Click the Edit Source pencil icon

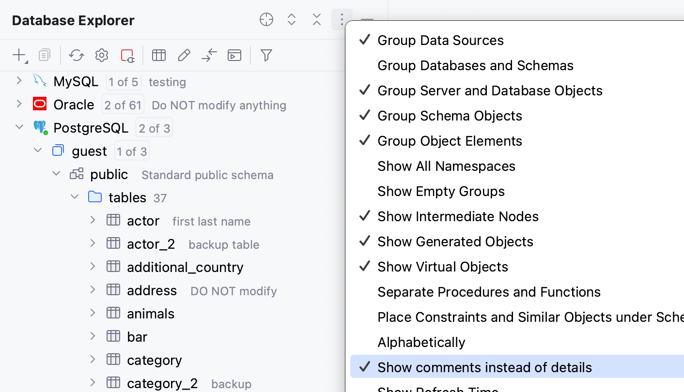184,55
